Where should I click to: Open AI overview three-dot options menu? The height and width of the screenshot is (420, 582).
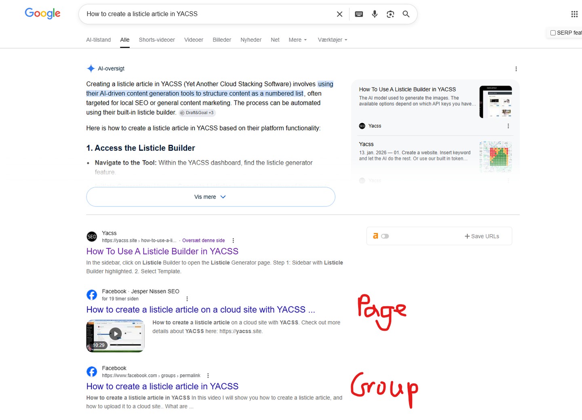[x=516, y=69]
